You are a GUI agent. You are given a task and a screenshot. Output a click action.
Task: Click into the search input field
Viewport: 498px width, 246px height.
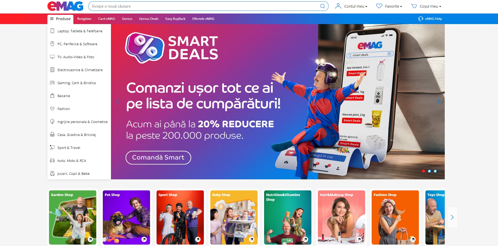point(204,6)
